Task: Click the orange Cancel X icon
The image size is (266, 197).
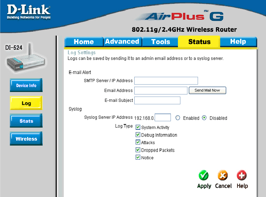Action: 223,175
